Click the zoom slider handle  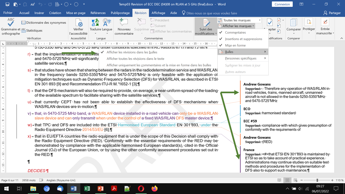coord(317,180)
